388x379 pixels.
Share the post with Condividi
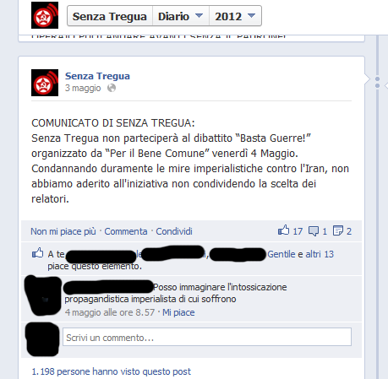click(x=174, y=231)
